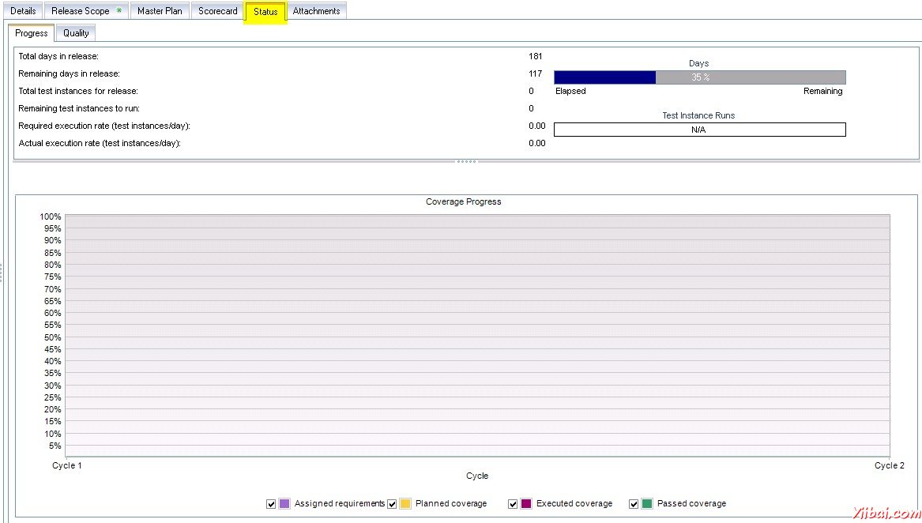Viewport: 922px width, 523px height.
Task: Click the Test Instance Runs N/A bar
Action: tap(699, 130)
